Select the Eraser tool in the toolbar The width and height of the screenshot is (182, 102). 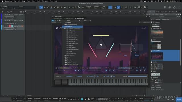pos(51,7)
